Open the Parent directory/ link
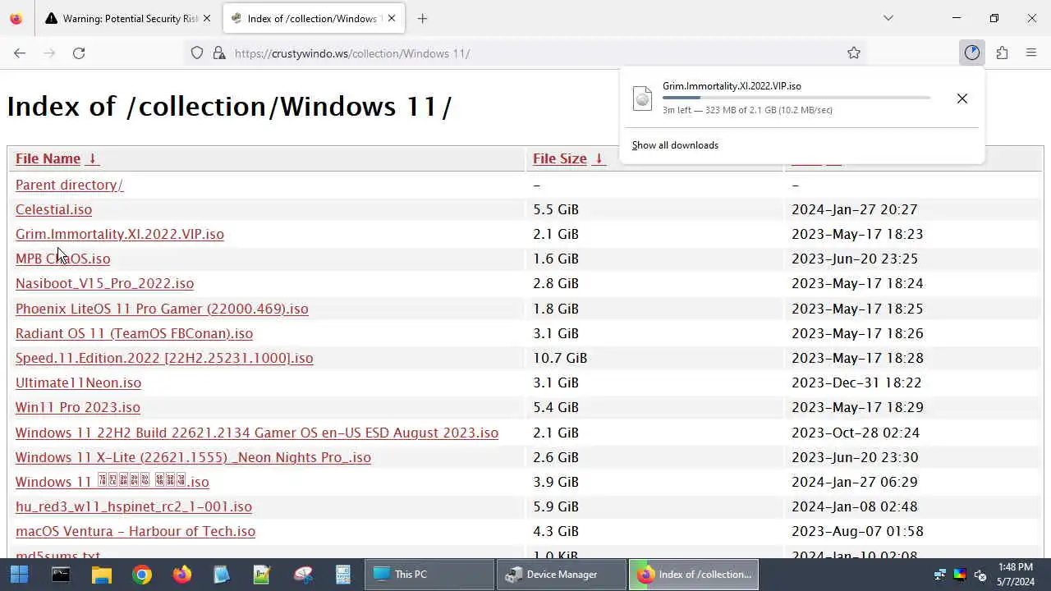The height and width of the screenshot is (591, 1051). (69, 185)
